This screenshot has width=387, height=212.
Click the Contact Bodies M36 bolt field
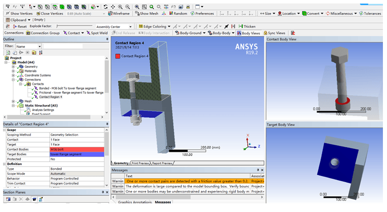tap(76, 149)
